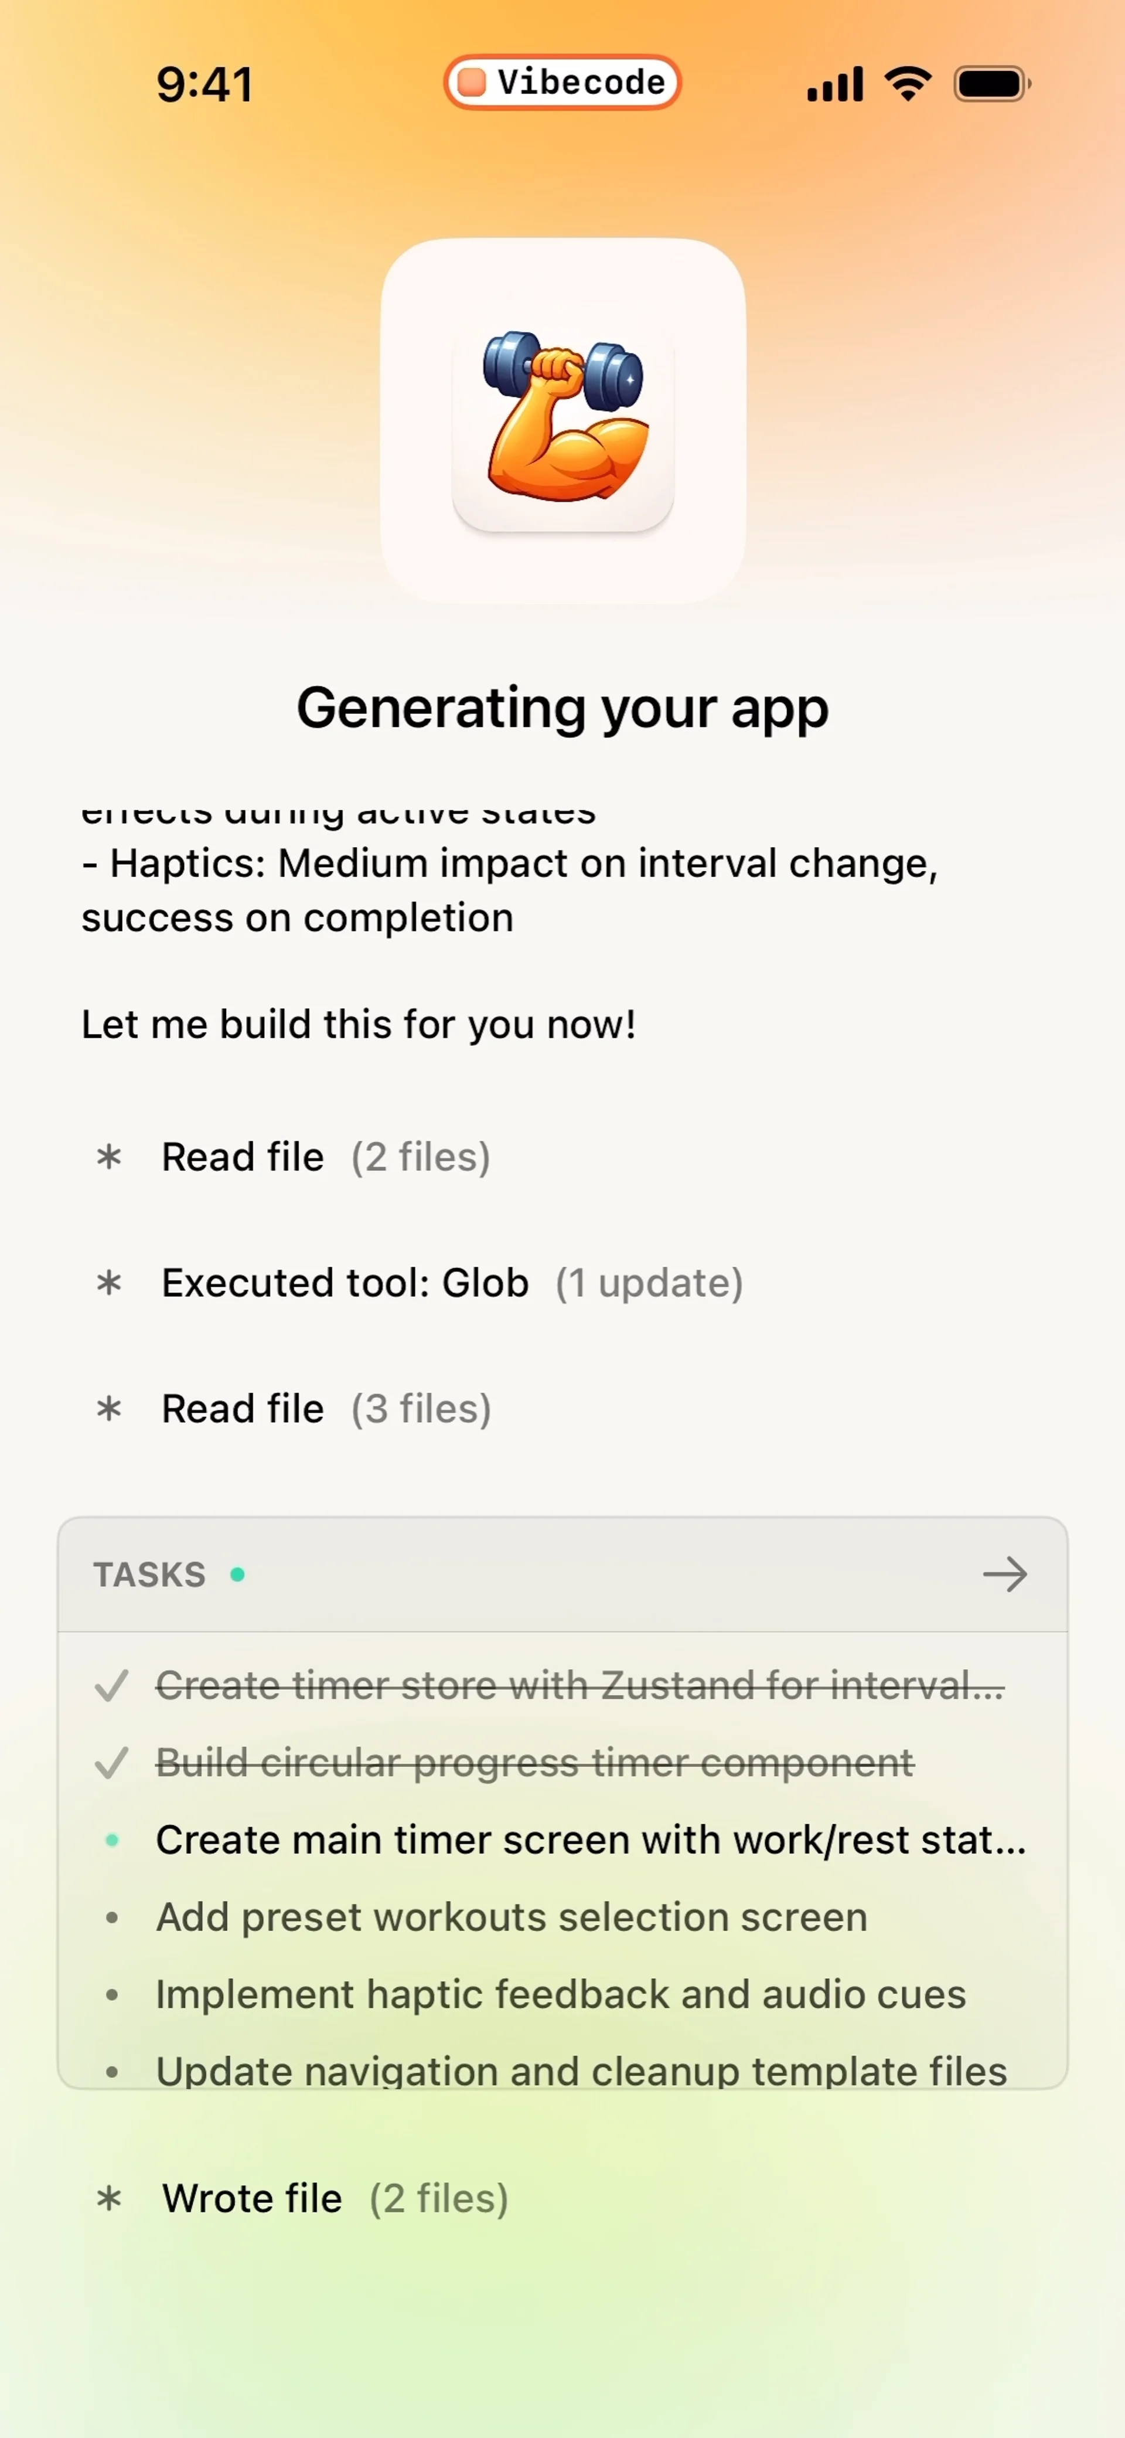Tap asterisk icon beside Wrote file
The width and height of the screenshot is (1125, 2438).
[x=110, y=2198]
